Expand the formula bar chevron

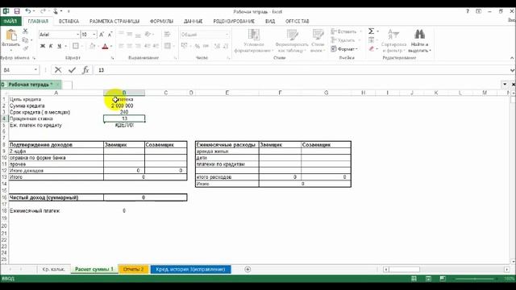coord(512,70)
